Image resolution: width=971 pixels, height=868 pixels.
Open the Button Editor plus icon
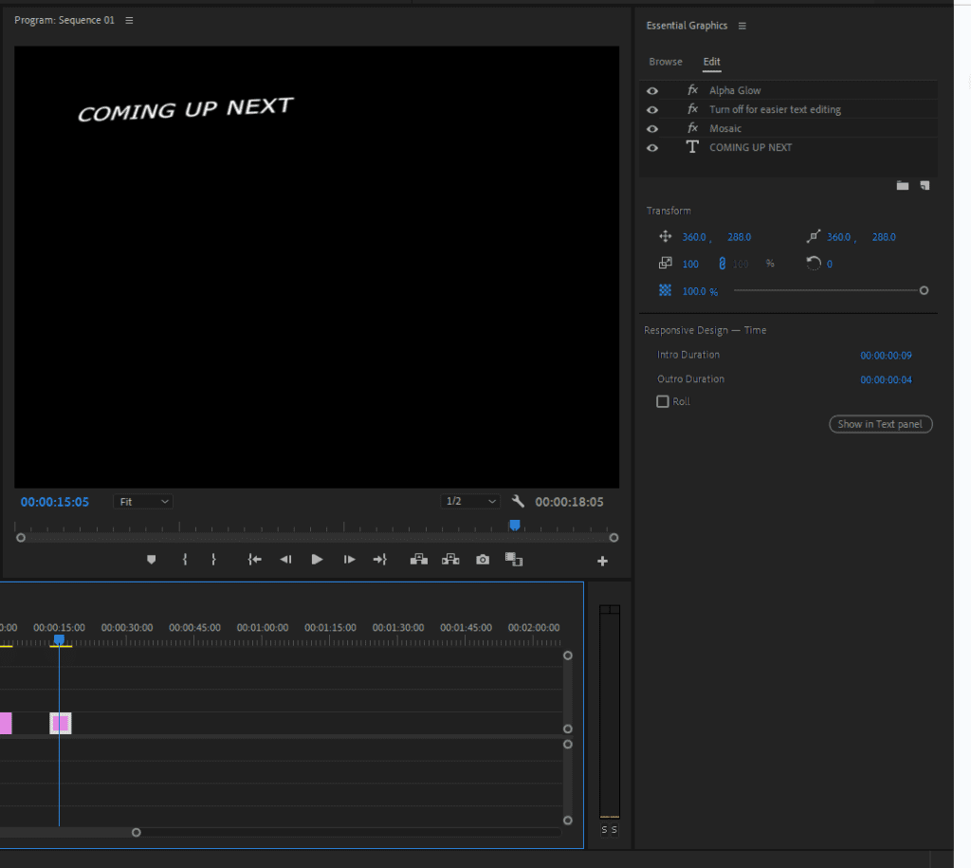(x=602, y=561)
